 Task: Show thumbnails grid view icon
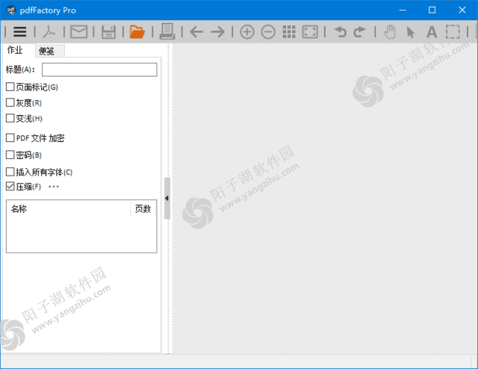tap(289, 31)
